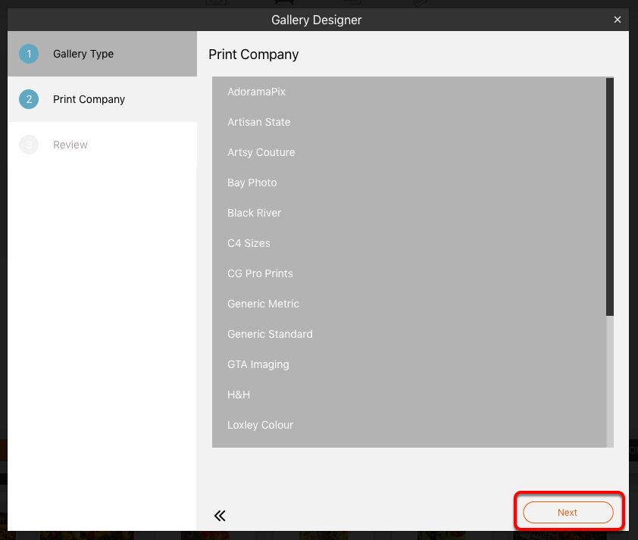Go back using the double chevron icon

point(220,516)
